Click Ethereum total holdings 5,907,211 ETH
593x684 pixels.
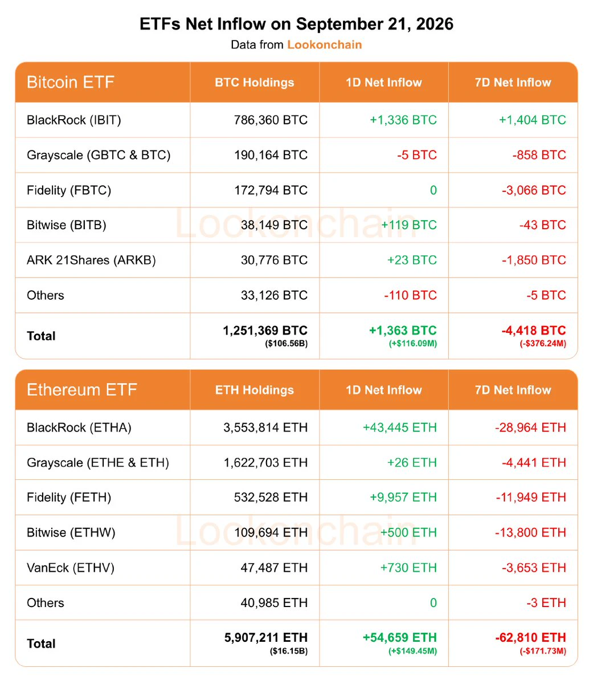pos(266,638)
